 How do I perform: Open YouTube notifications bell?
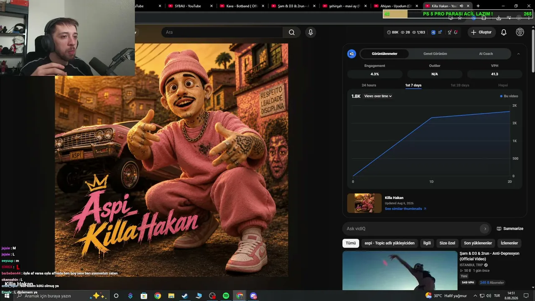504,32
